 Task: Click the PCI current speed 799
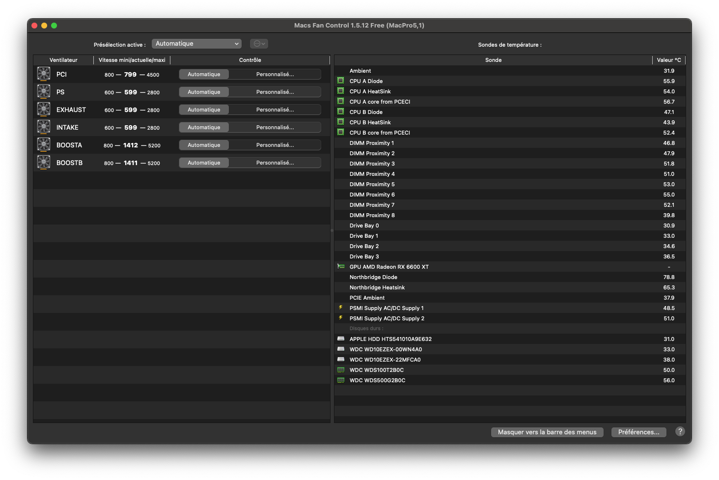(130, 74)
